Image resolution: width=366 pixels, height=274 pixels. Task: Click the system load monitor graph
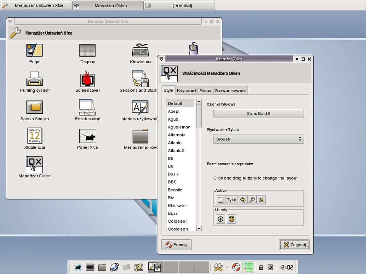[x=248, y=267]
